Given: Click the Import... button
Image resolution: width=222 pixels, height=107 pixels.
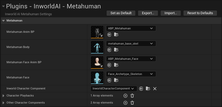Looking at the screenshot, I should click(x=171, y=13).
